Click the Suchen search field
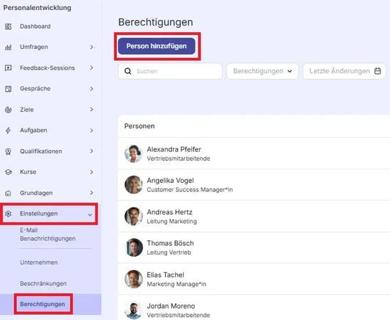Screen dimensions: 390x320 click(x=170, y=71)
